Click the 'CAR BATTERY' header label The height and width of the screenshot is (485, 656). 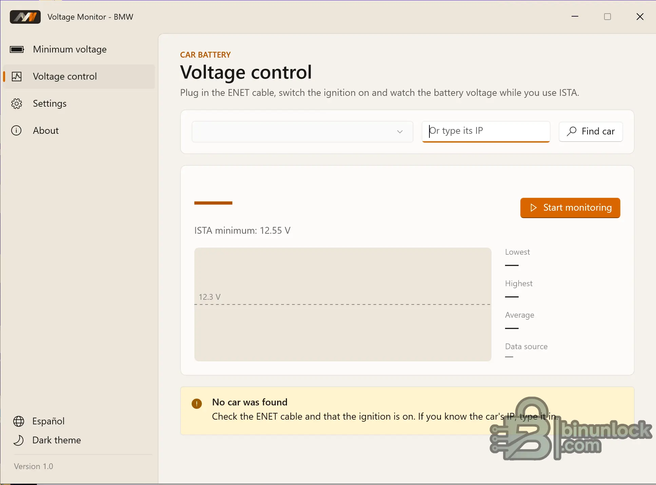(205, 55)
